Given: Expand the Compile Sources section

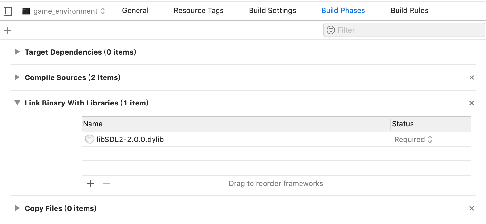Looking at the screenshot, I should coord(17,77).
